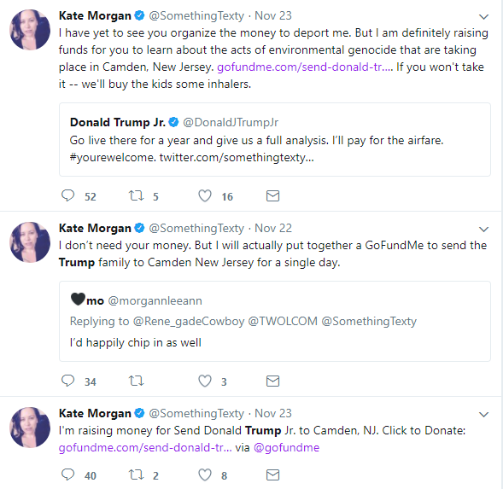This screenshot has height=489, width=503.
Task: Open gofundme.com link in first tweet
Action: coord(305,67)
